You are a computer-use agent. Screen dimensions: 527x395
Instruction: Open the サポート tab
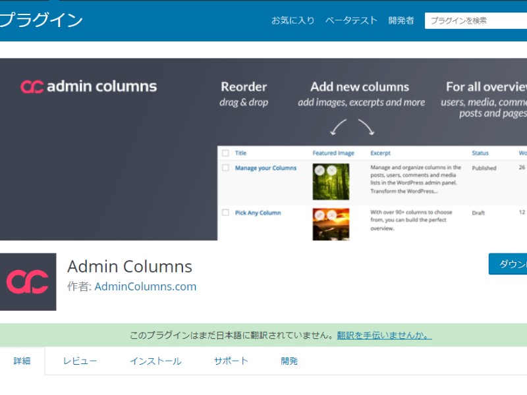pyautogui.click(x=231, y=361)
